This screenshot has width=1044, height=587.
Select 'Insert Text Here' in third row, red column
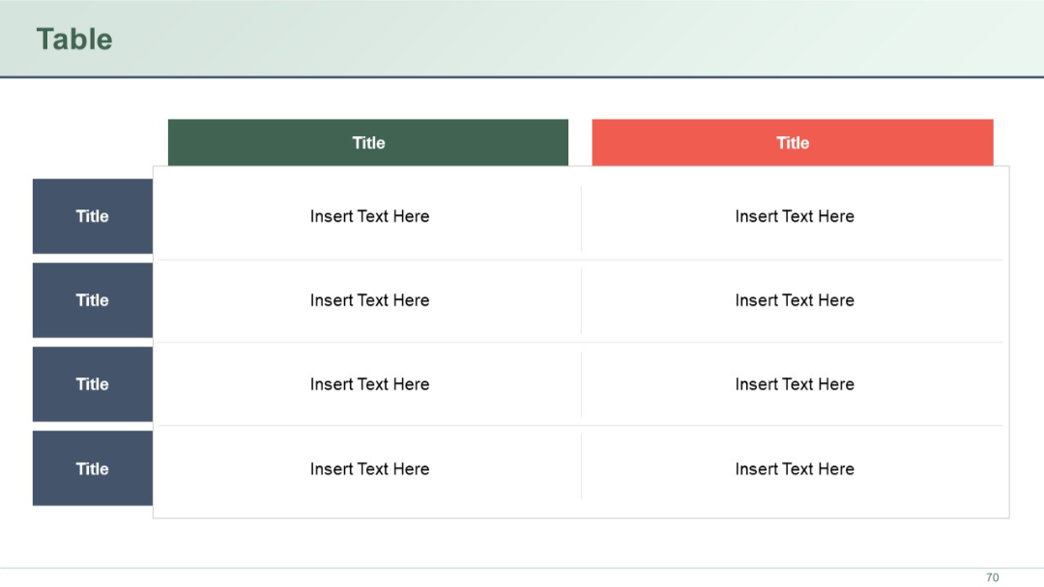(795, 383)
